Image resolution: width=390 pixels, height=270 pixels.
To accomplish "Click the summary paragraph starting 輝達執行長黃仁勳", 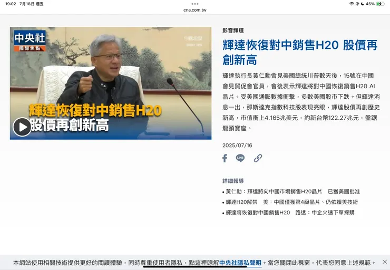I will [x=301, y=102].
